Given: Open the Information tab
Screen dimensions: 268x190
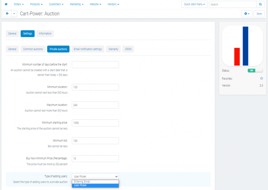Looking at the screenshot, I should [45, 34].
